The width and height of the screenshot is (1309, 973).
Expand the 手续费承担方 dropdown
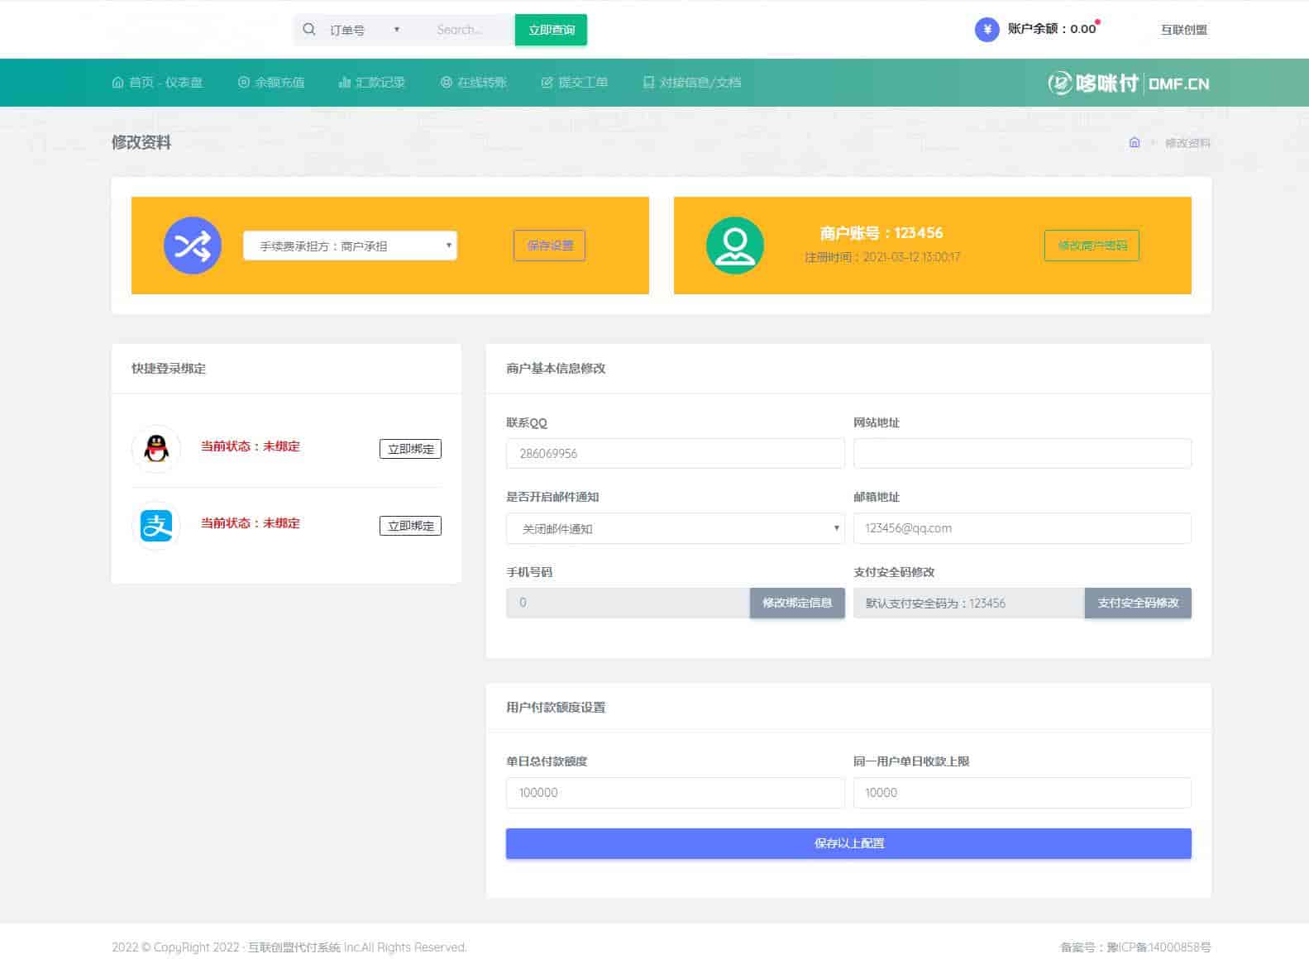350,246
